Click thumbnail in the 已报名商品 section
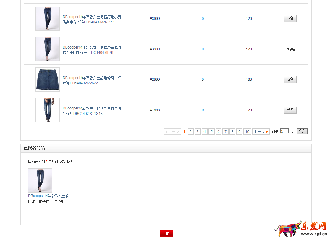The width and height of the screenshot is (330, 240). [40, 181]
